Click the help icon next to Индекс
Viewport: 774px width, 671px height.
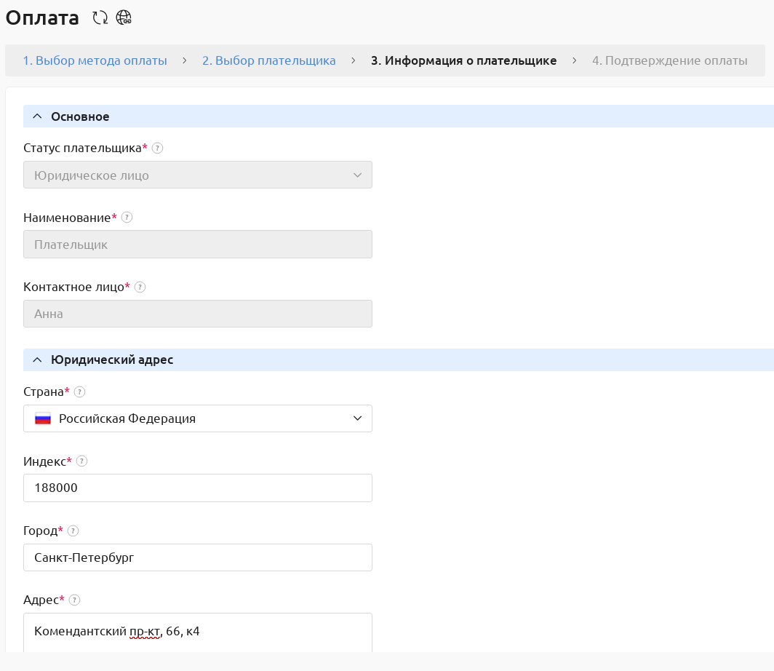click(x=81, y=461)
